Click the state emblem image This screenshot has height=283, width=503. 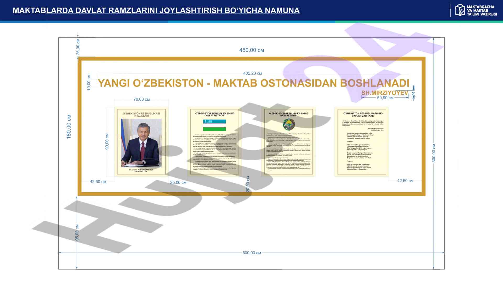[x=289, y=124]
